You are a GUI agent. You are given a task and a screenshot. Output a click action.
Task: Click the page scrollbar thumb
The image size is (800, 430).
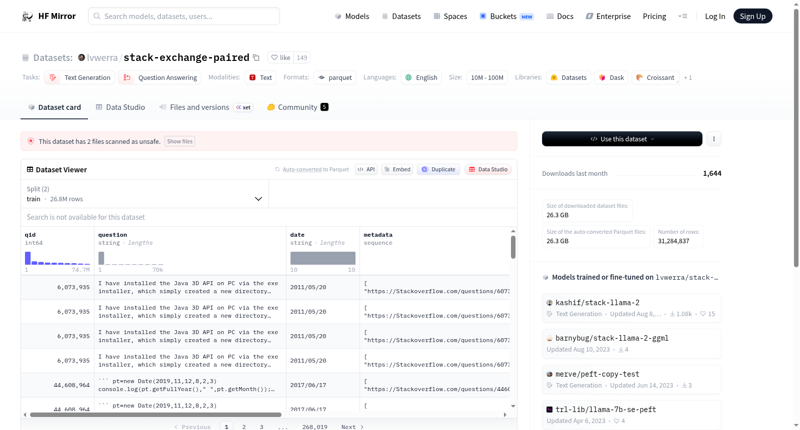796,137
